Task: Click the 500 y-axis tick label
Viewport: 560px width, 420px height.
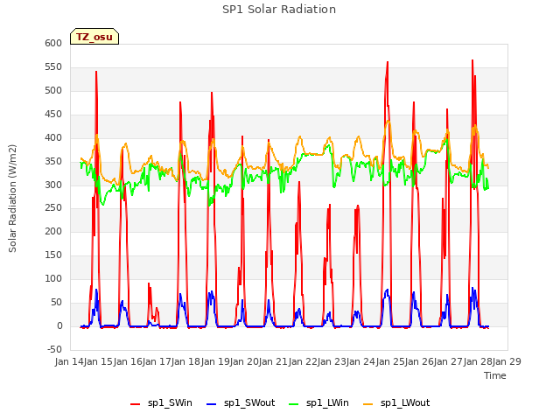Action: coord(53,91)
